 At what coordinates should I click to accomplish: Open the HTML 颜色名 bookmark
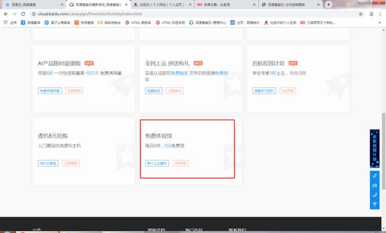coord(138,23)
